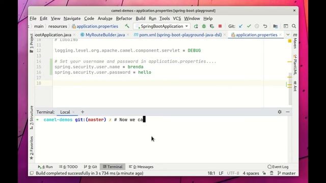Open the Run tool window button

[45, 167]
